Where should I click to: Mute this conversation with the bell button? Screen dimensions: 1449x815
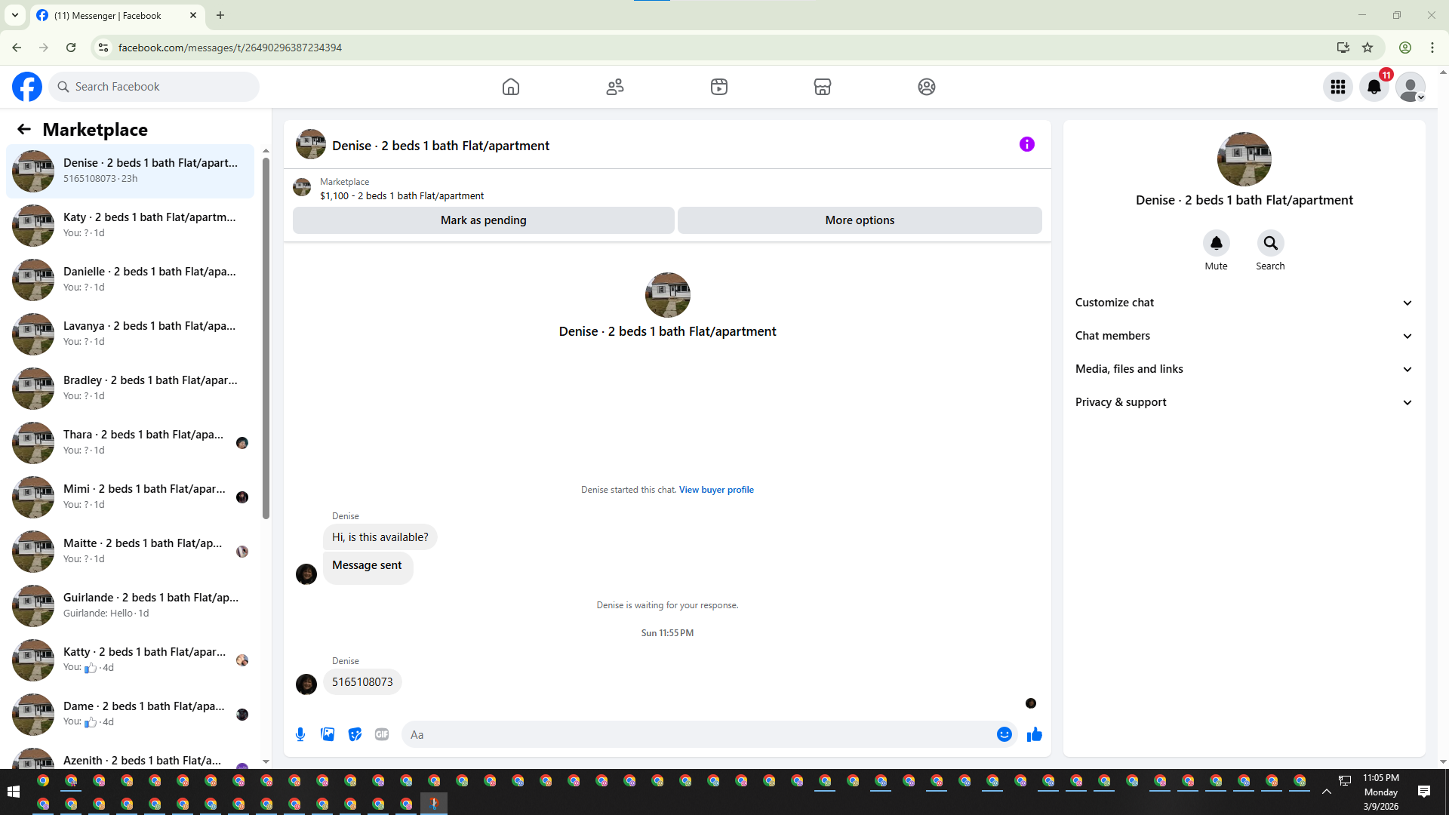pos(1216,243)
